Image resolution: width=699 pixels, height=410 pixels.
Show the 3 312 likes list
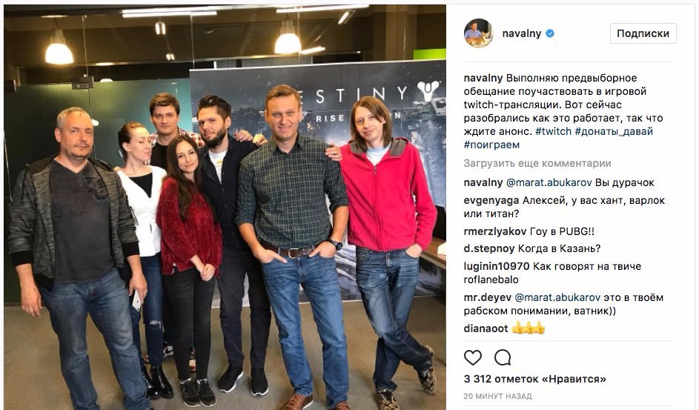coord(535,380)
